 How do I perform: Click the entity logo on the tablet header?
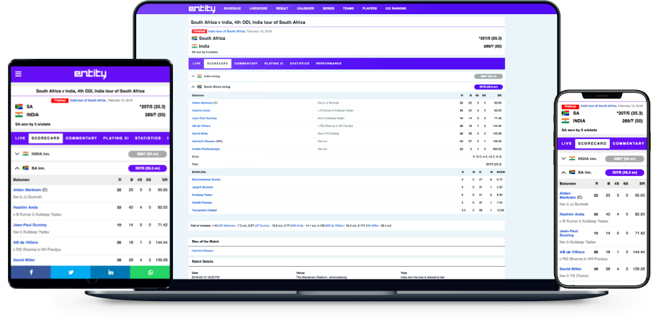[90, 74]
